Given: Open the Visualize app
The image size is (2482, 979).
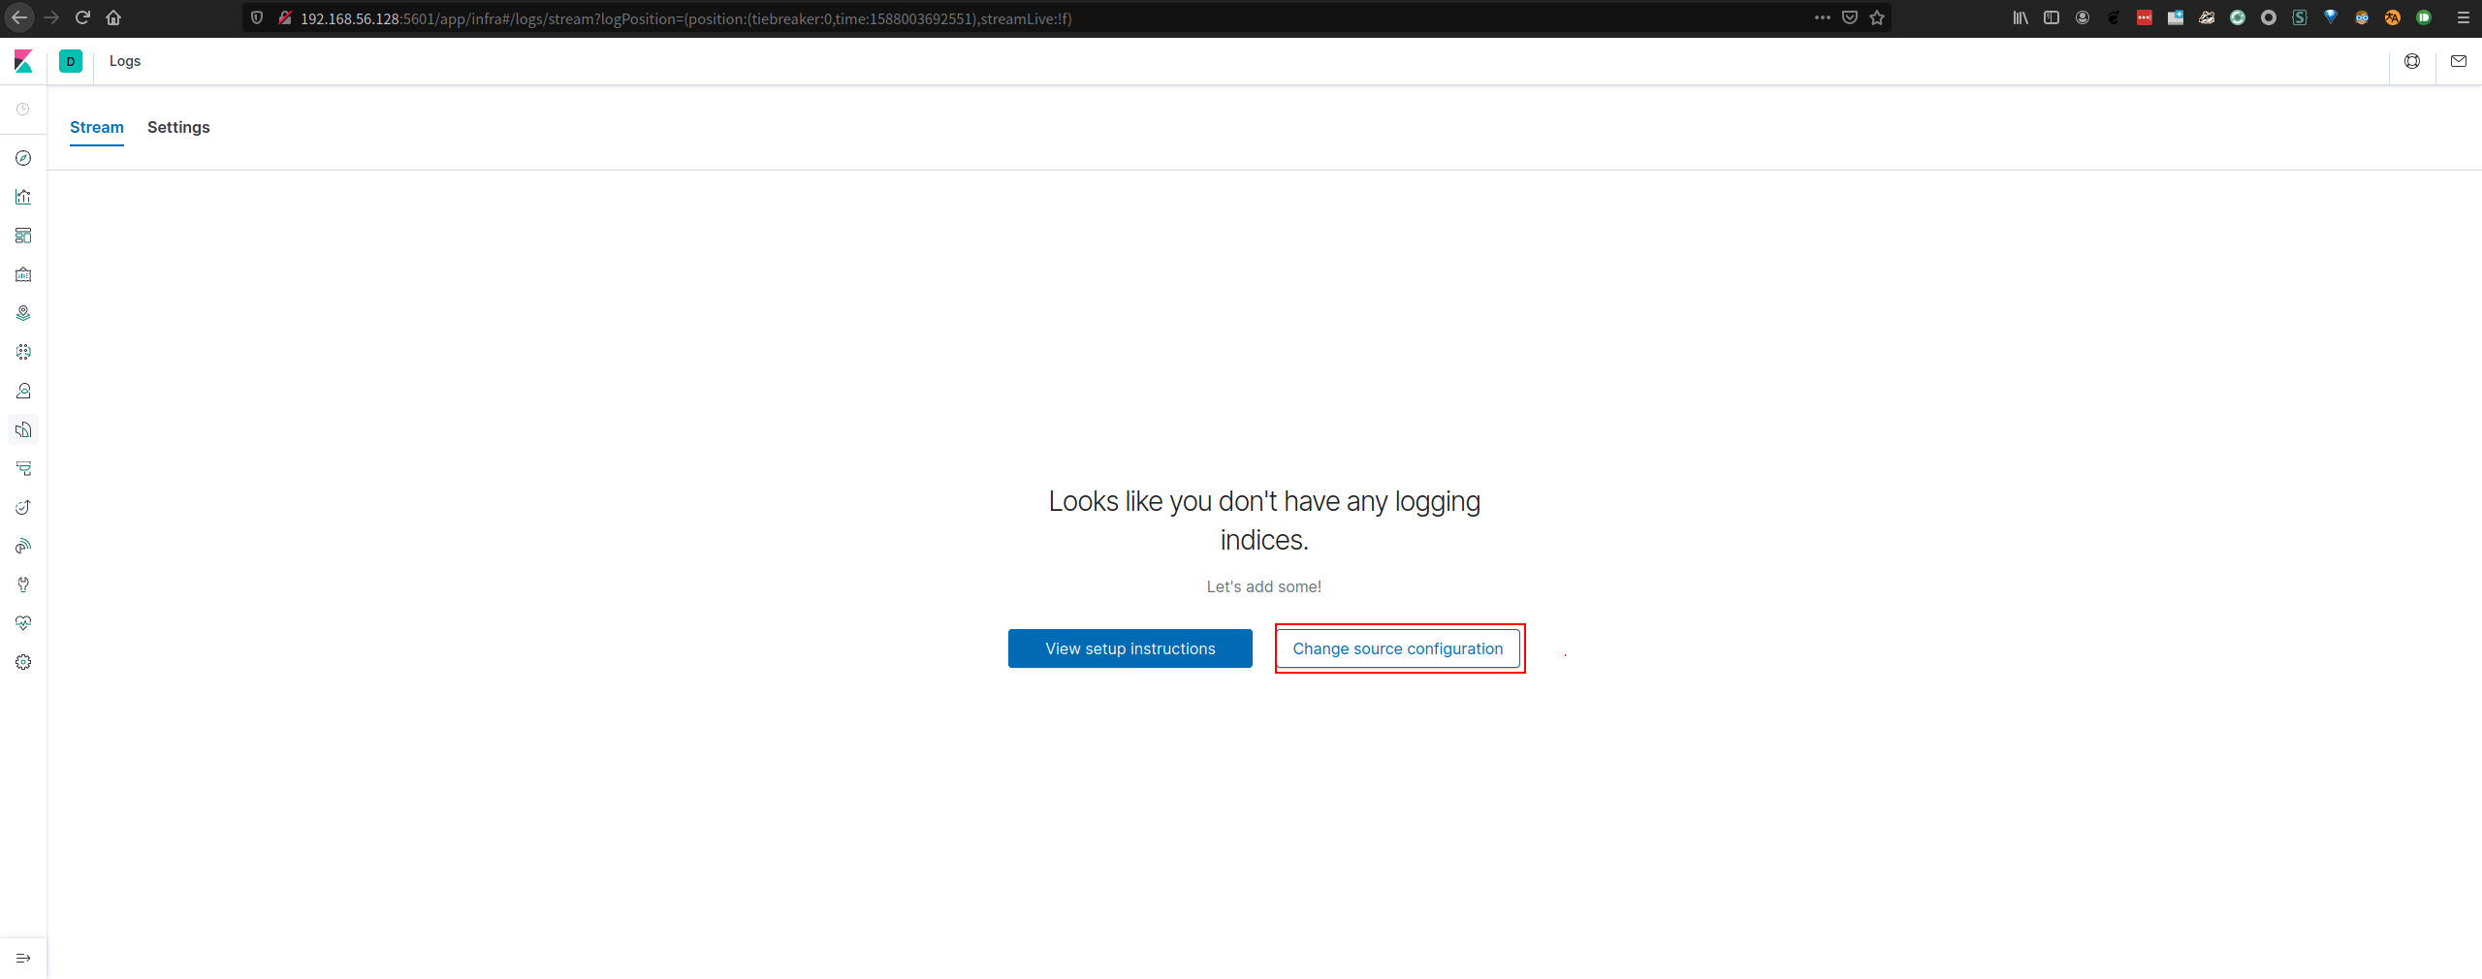Looking at the screenshot, I should pyautogui.click(x=23, y=197).
